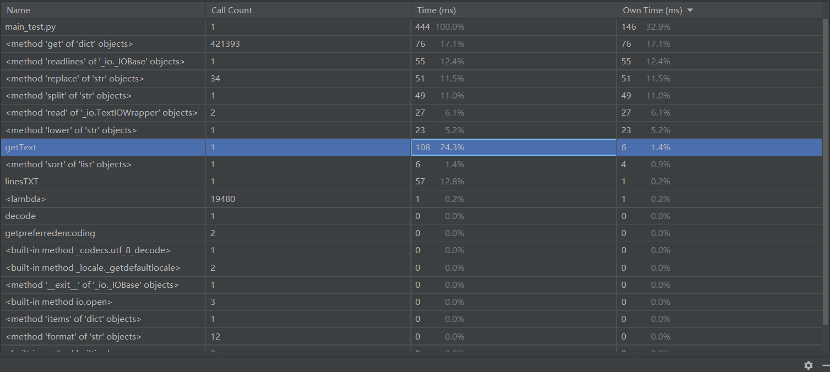Click the getpreferredencoding row
830x372 pixels.
(x=411, y=233)
